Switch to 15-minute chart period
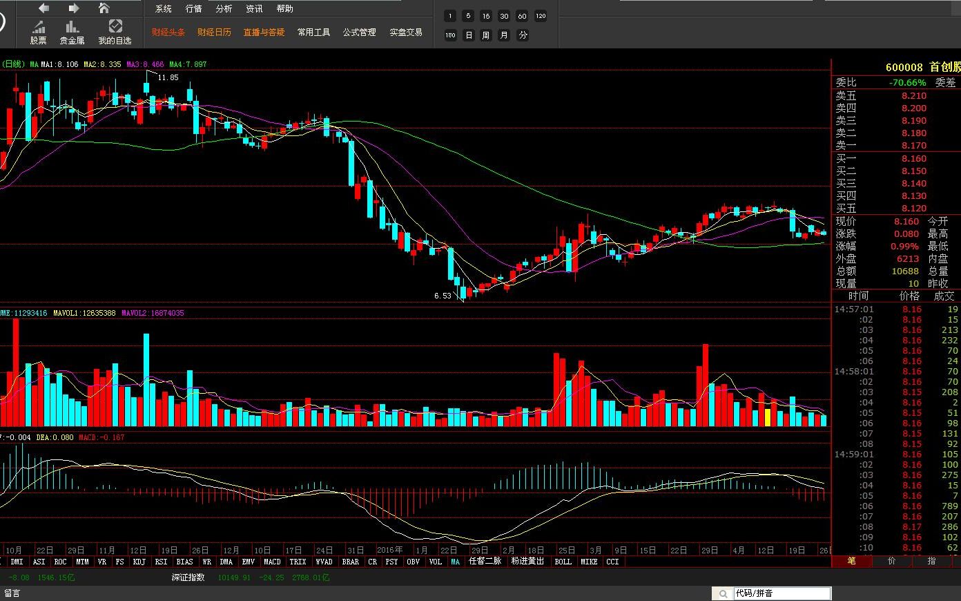961x601 pixels. [x=486, y=16]
